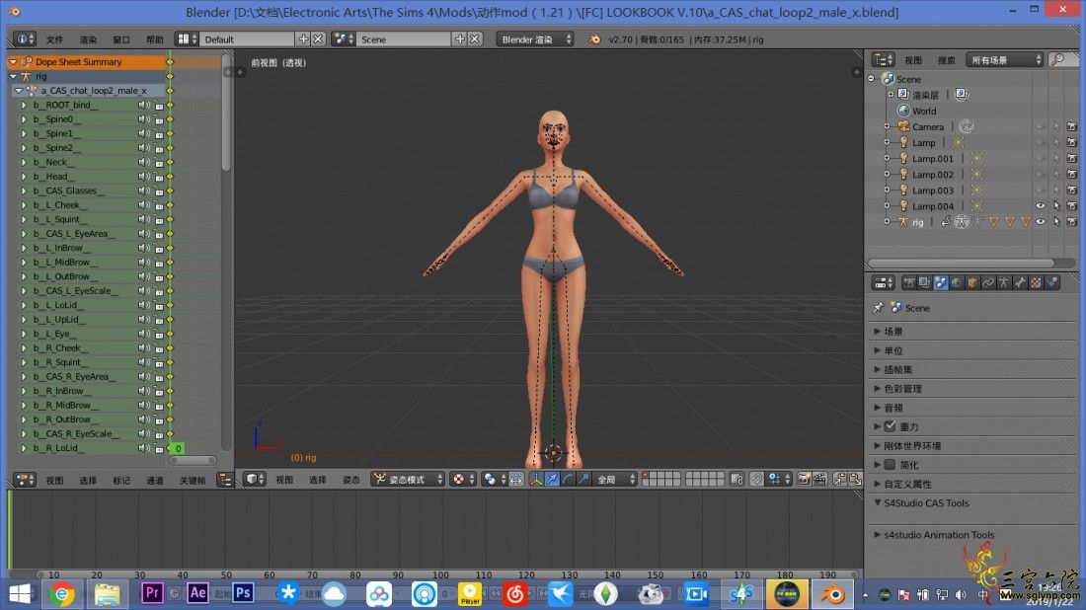Toggle selectability arrow for Lamp.004
The image size is (1086, 610).
(x=1056, y=205)
